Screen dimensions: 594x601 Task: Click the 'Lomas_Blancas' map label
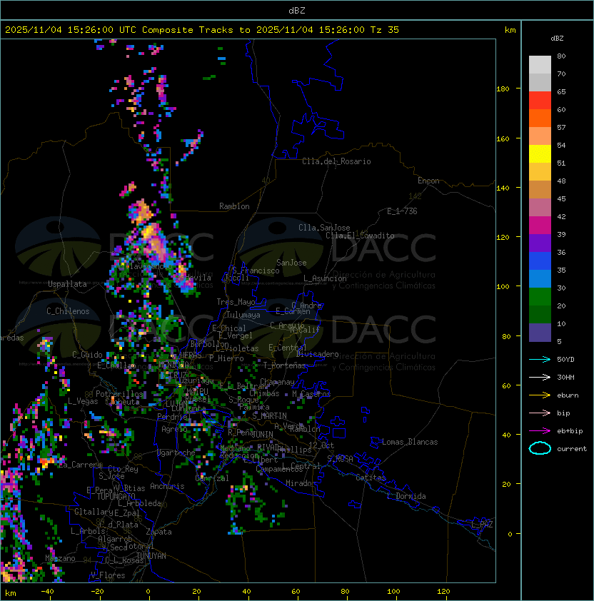[x=410, y=442]
